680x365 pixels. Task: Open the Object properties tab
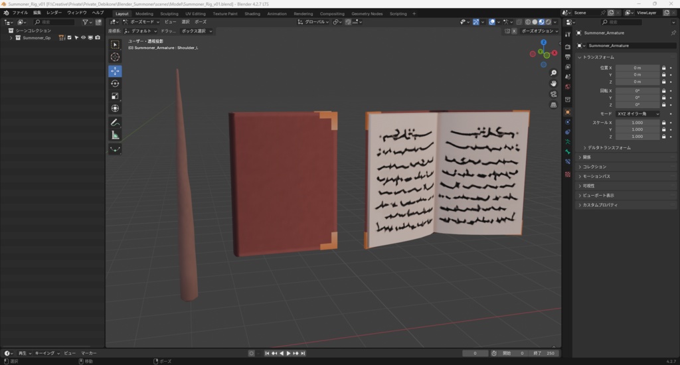(x=568, y=112)
